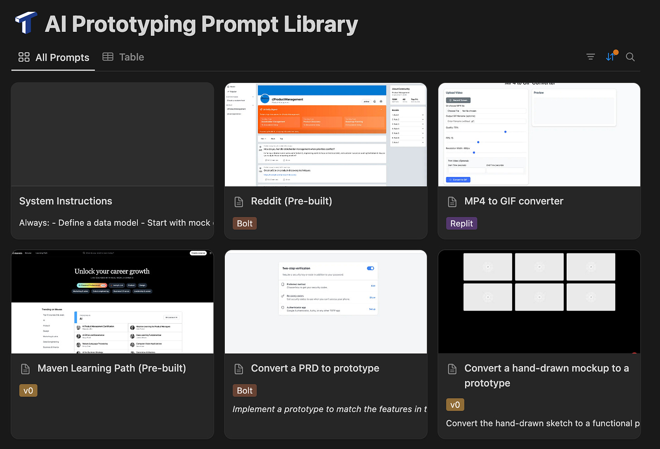660x449 pixels.
Task: Open the System Instructions card title
Action: pos(66,201)
